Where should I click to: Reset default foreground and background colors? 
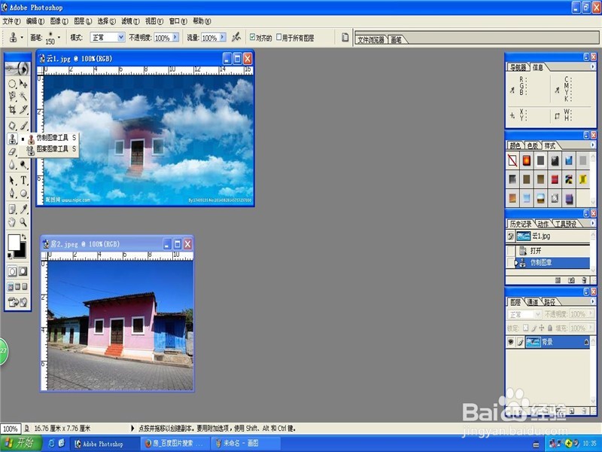click(x=10, y=255)
